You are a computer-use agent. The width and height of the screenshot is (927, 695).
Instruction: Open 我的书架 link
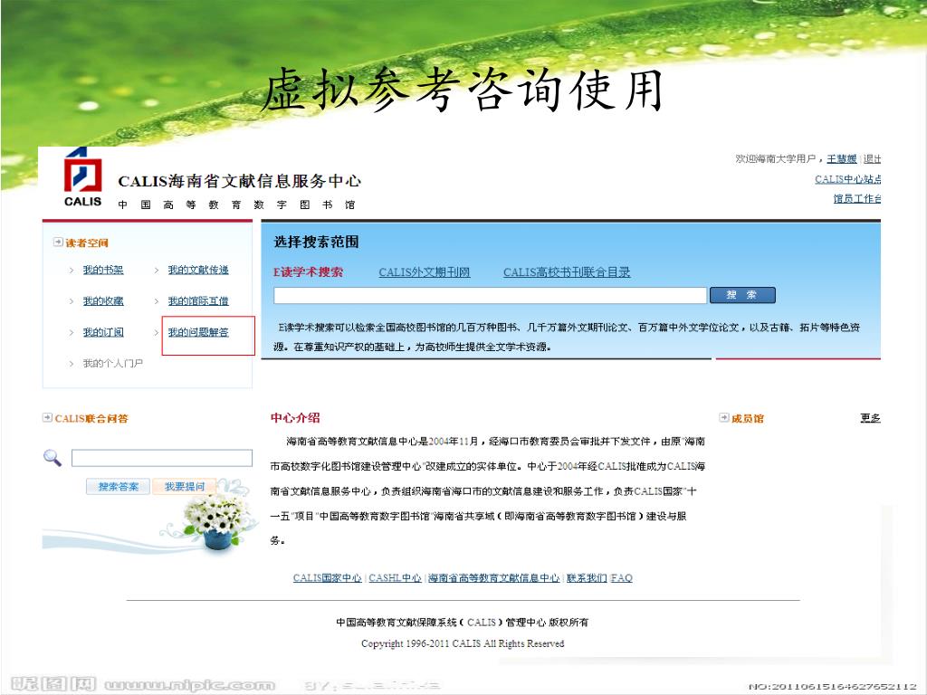click(103, 270)
